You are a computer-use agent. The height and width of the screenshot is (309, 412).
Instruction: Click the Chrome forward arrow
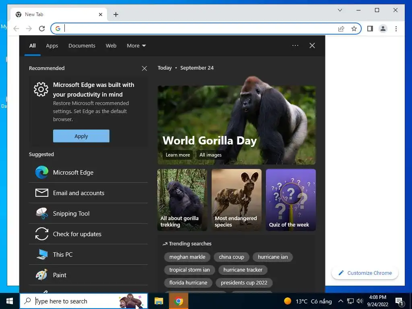29,29
